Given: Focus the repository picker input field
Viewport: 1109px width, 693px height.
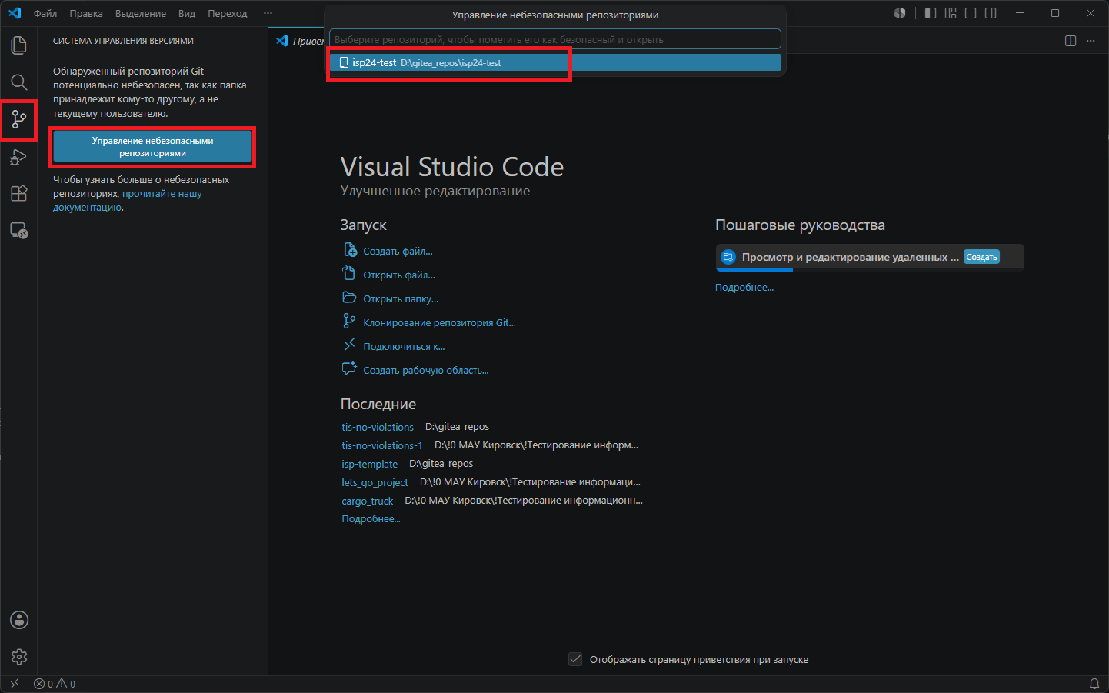Looking at the screenshot, I should pyautogui.click(x=555, y=39).
